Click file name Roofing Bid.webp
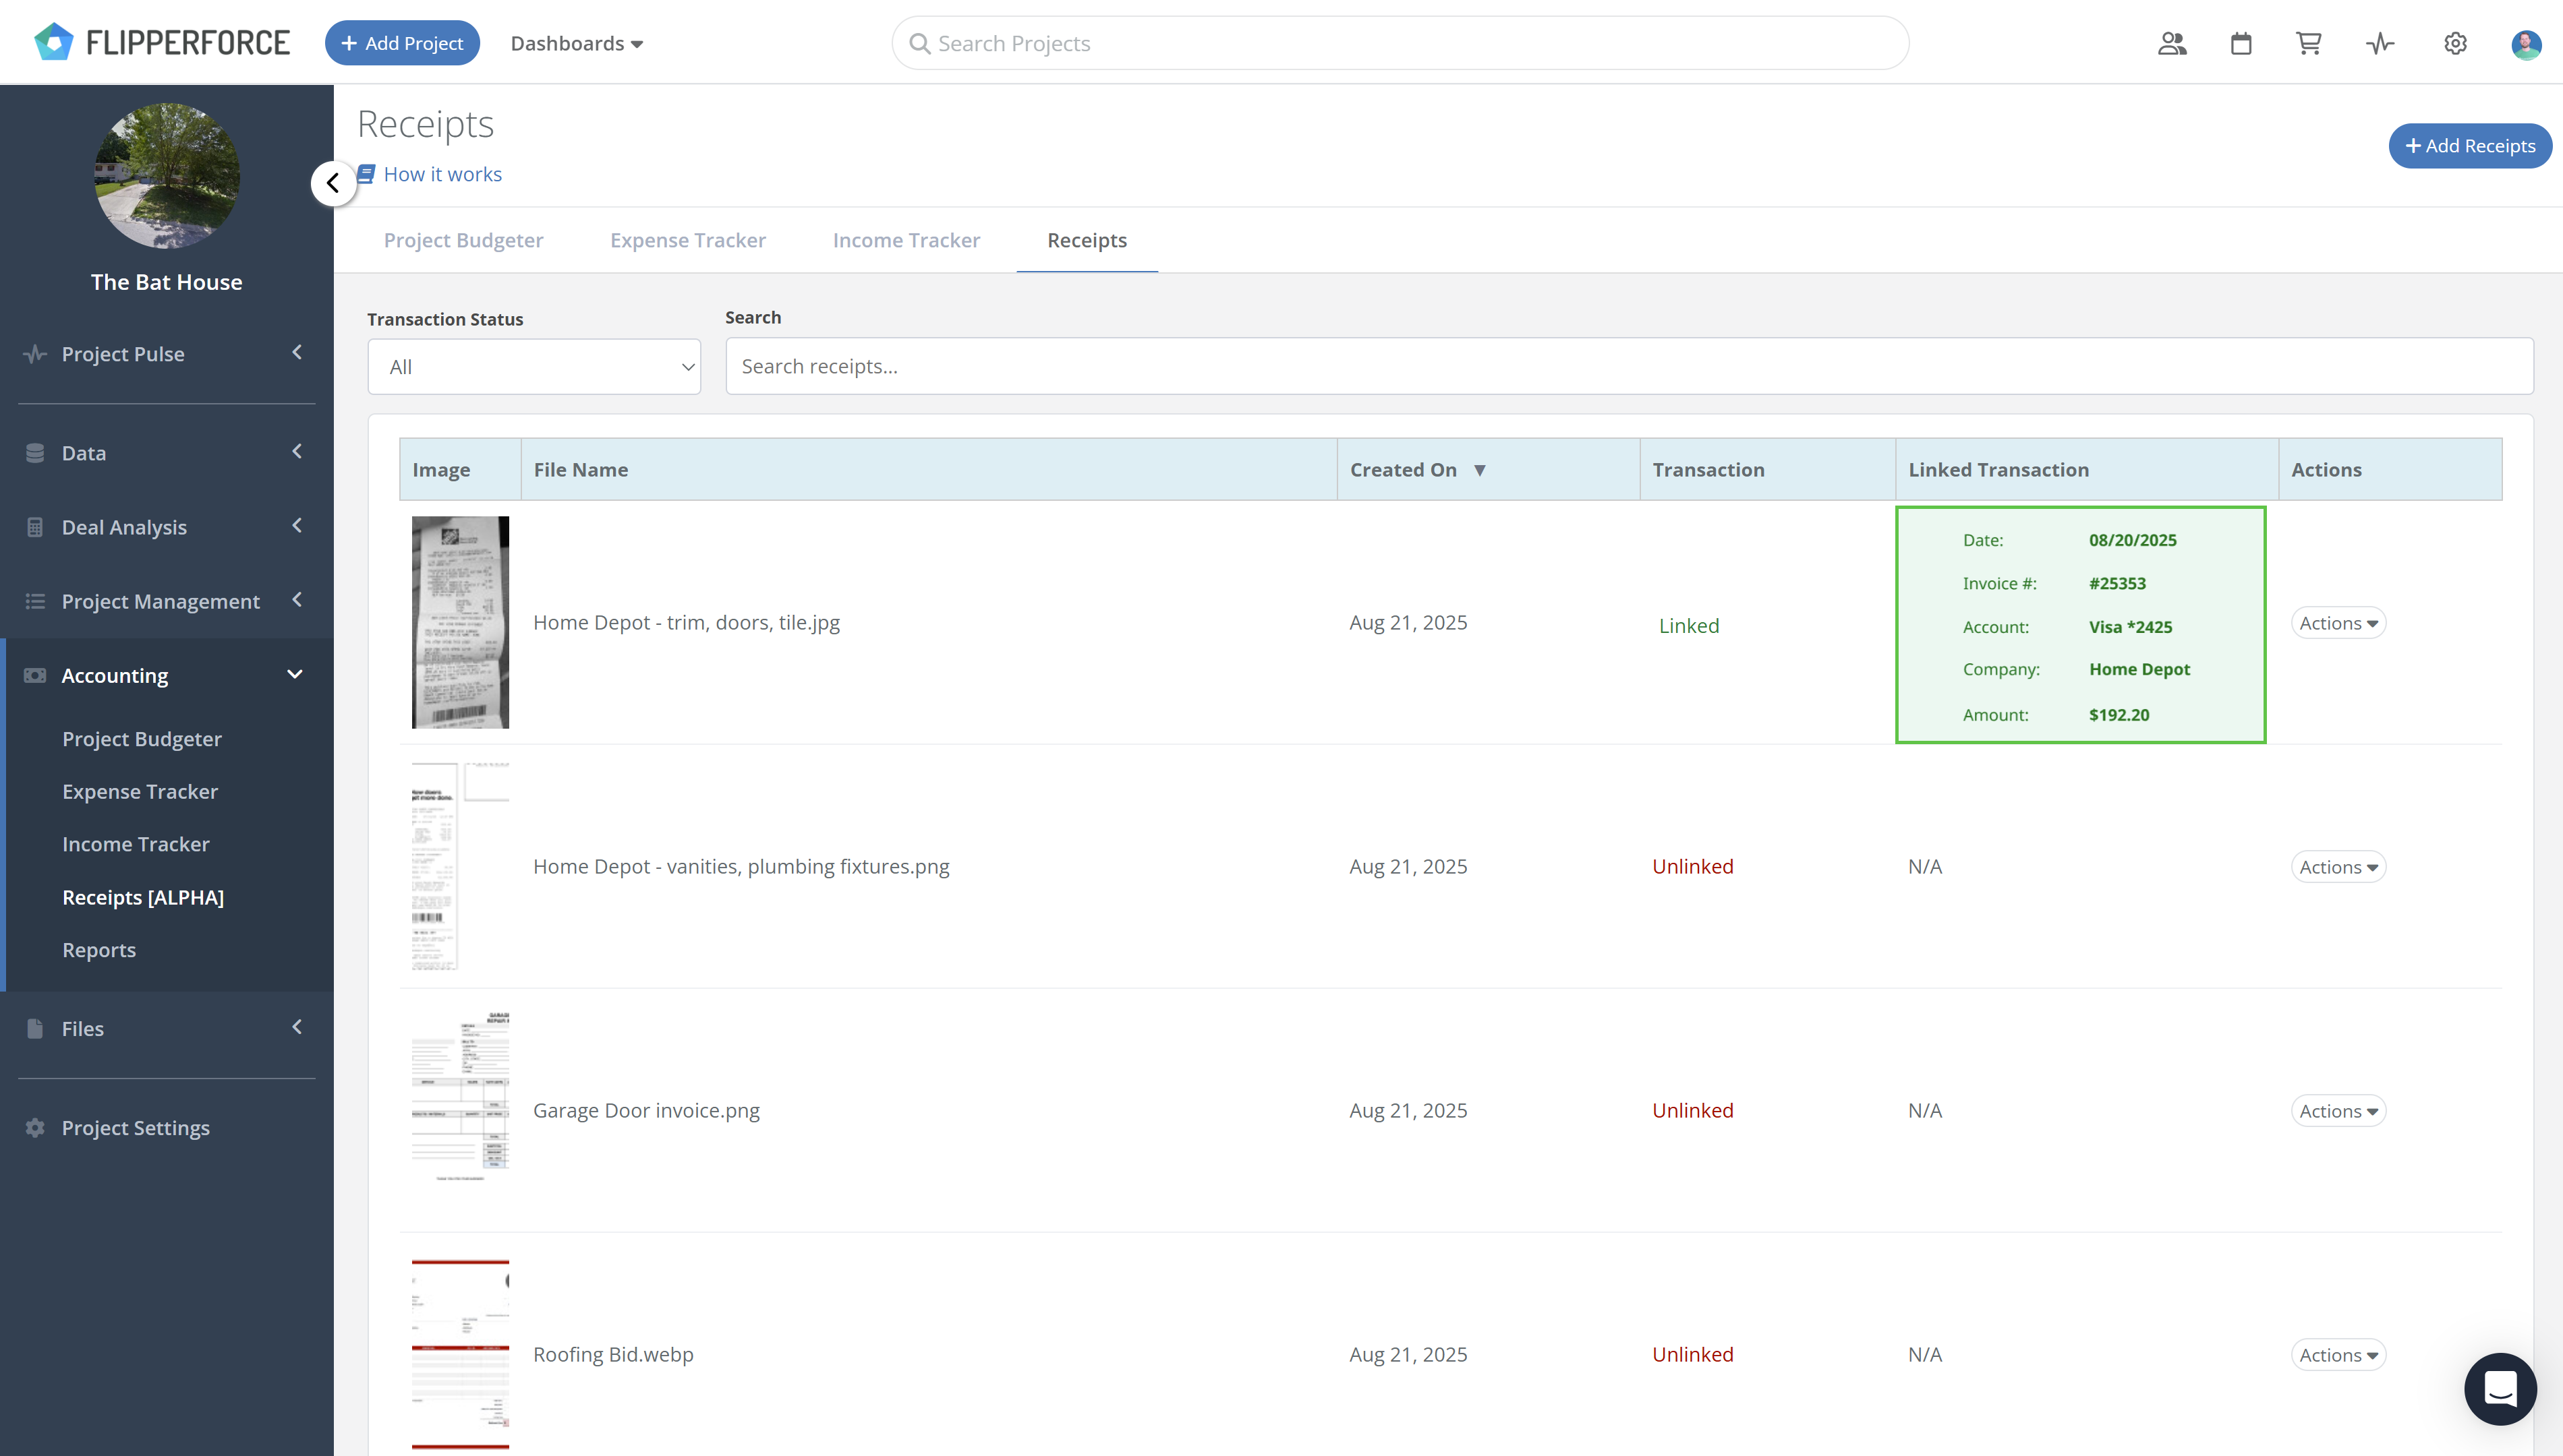Screen dimensions: 2563x1456 point(613,1354)
